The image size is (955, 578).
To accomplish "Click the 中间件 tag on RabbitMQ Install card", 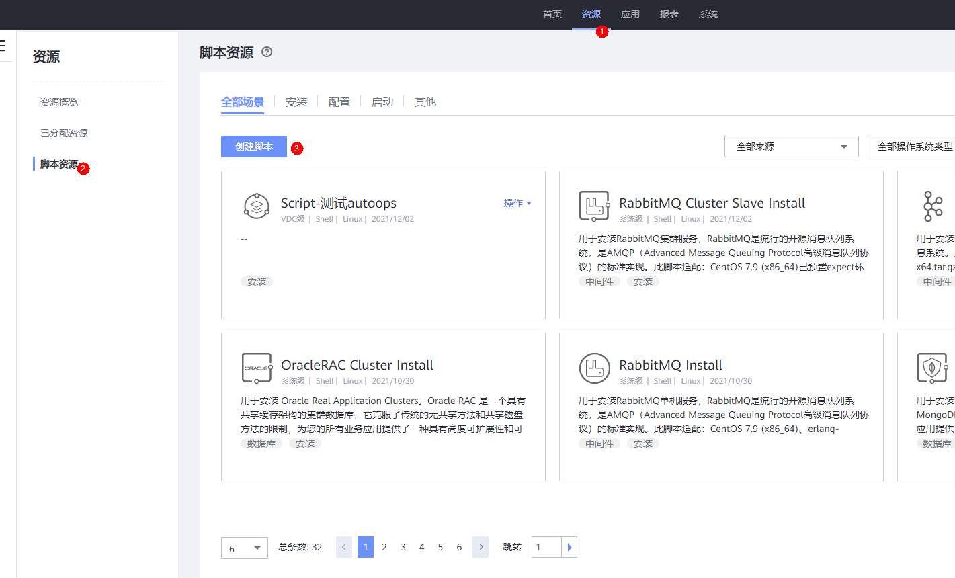I will (x=599, y=444).
